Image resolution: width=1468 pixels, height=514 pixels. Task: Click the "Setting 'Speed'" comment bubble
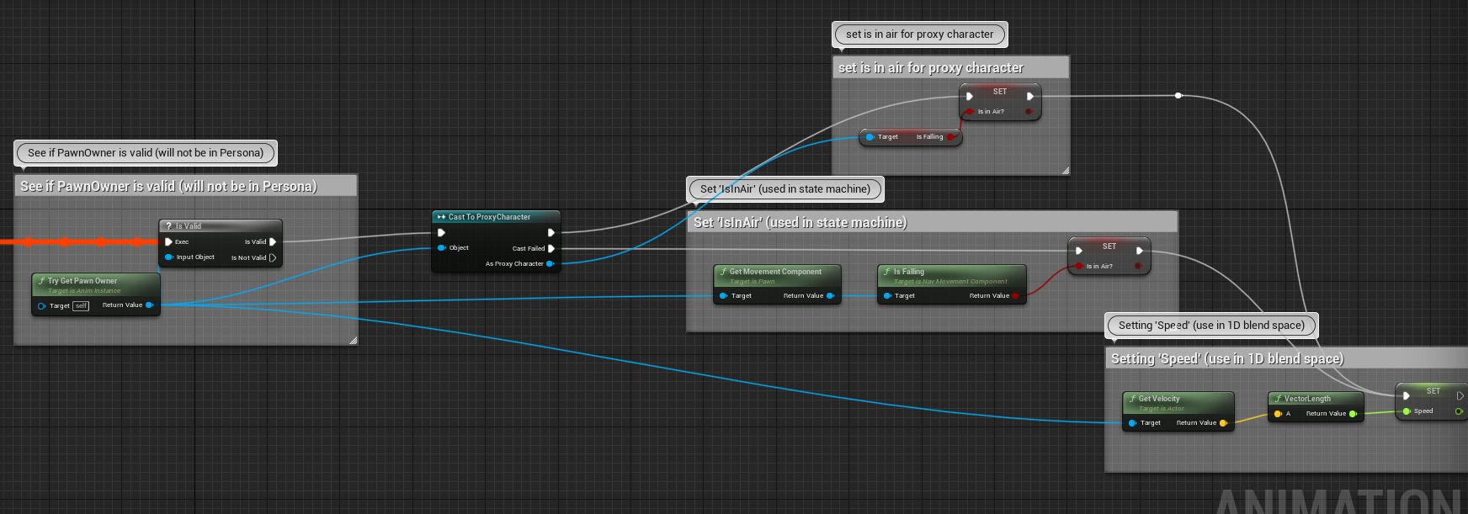pyautogui.click(x=1211, y=326)
